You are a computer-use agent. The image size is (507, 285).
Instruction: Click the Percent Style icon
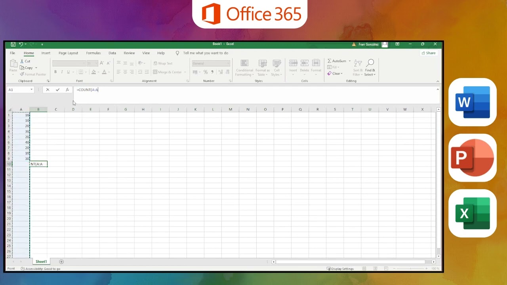click(206, 72)
